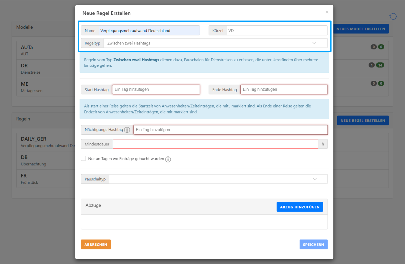Click Neues Model Erstellen button
The width and height of the screenshot is (405, 264).
click(361, 29)
